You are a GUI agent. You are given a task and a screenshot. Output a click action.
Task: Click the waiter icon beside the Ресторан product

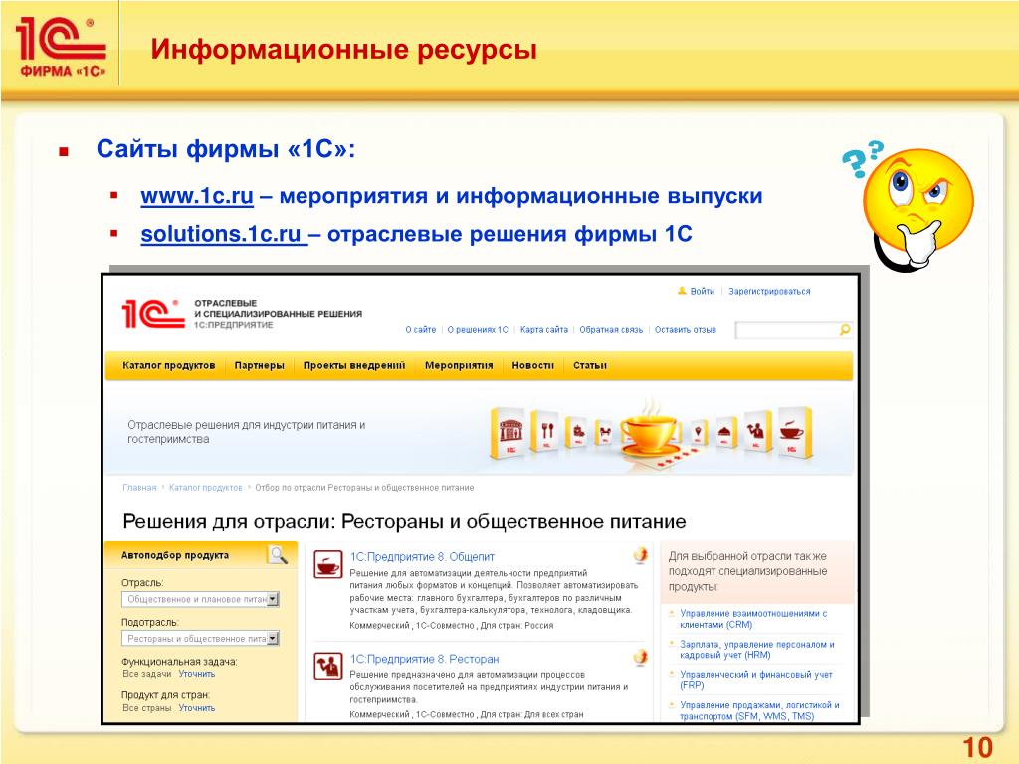coord(327,666)
